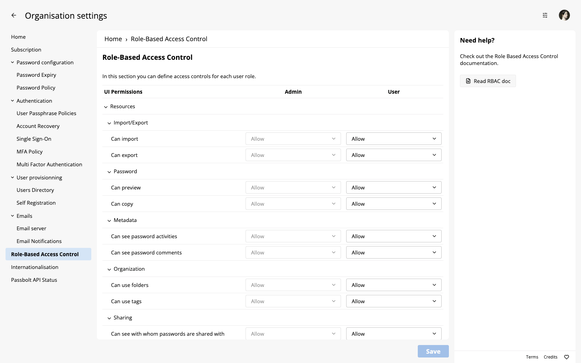Click the heart icon in footer

click(x=566, y=357)
